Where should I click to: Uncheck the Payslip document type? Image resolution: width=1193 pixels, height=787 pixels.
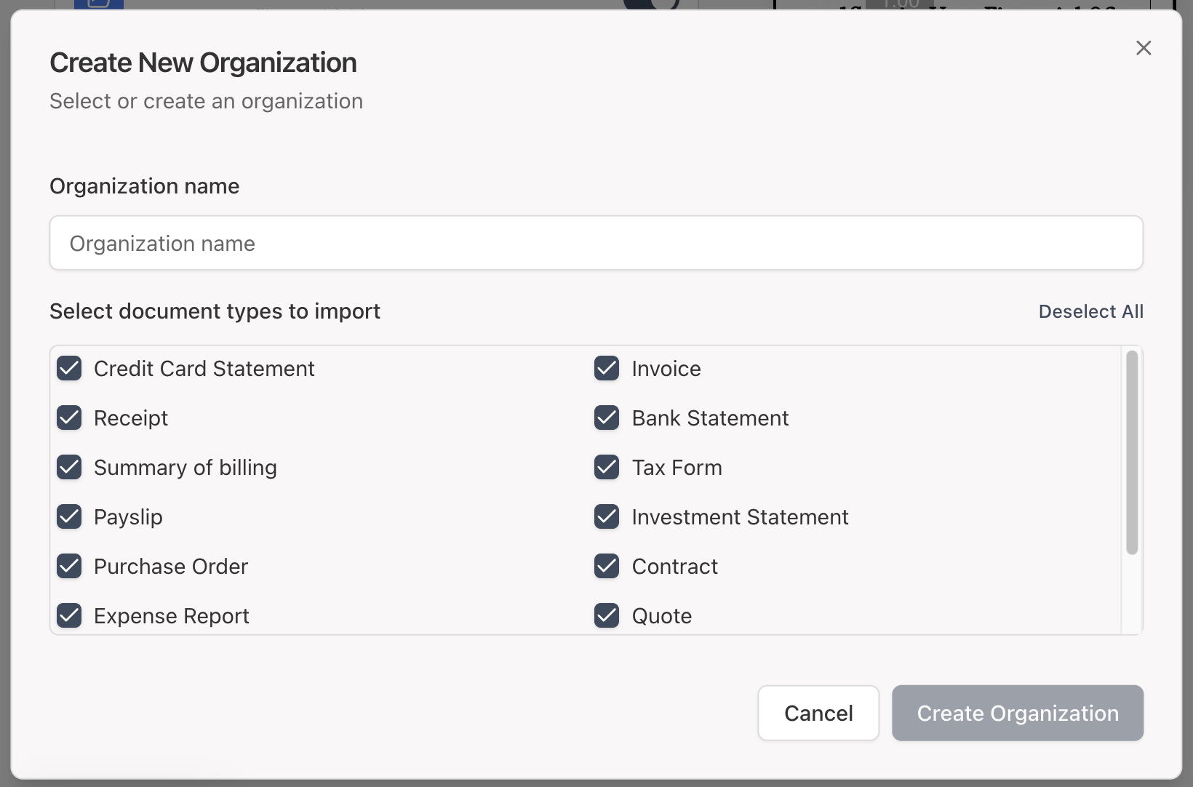point(69,517)
